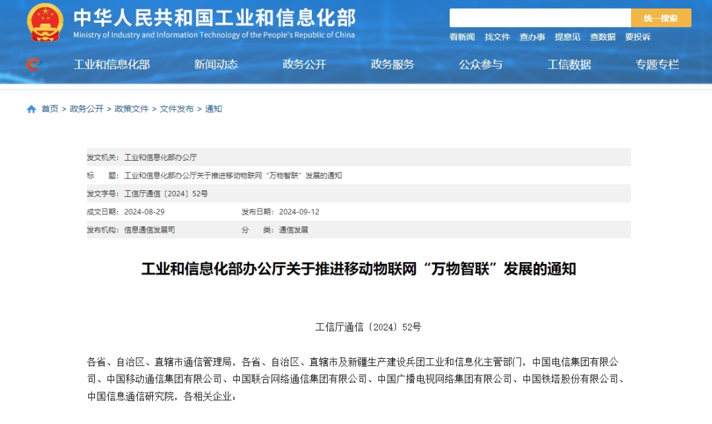Open the 政务服务 nav menu
This screenshot has height=424, width=712.
[393, 65]
